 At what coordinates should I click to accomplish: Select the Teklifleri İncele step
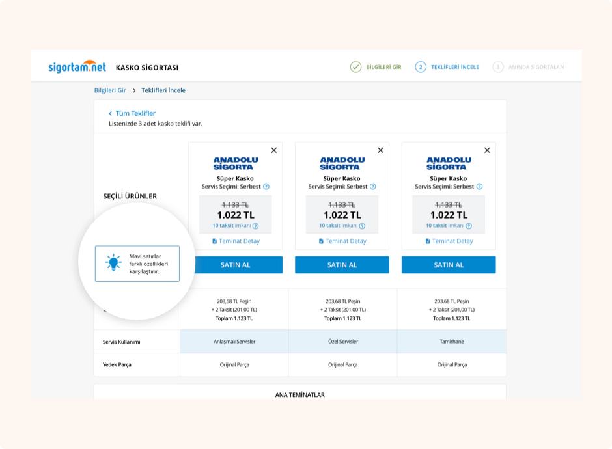(x=447, y=67)
